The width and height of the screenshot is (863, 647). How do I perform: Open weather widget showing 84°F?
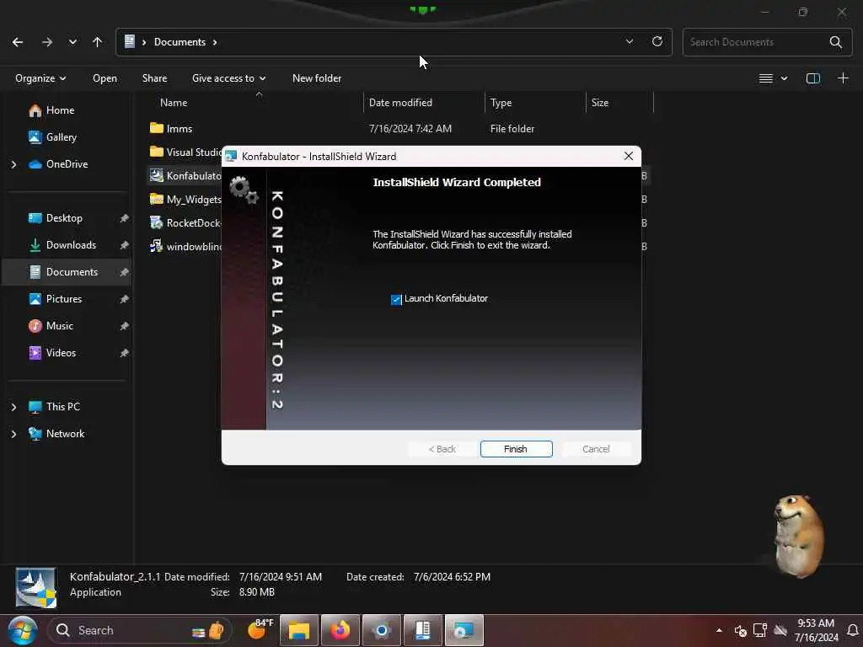[260, 628]
